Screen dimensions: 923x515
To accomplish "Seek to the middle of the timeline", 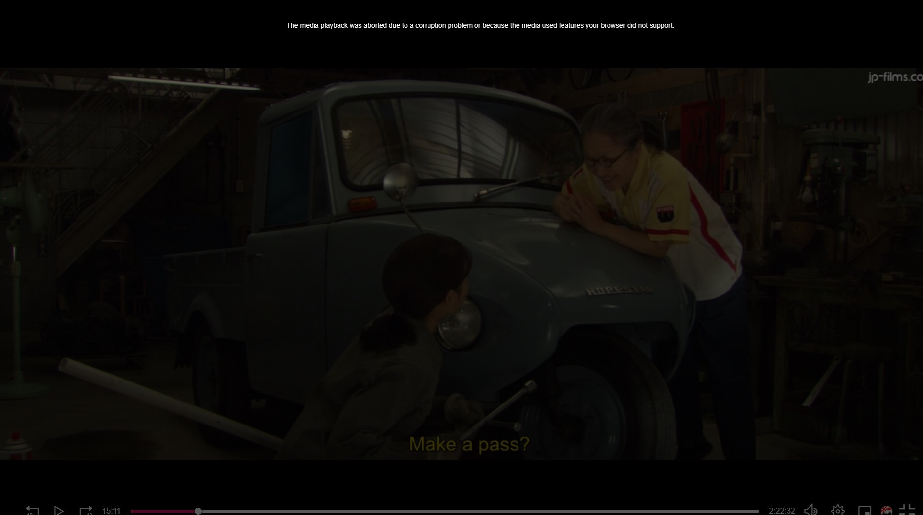I will [445, 511].
